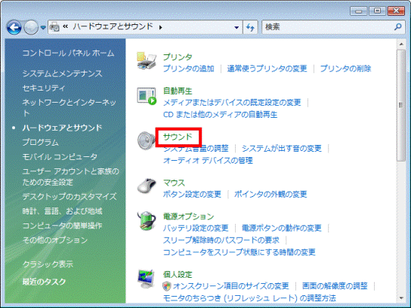Click システムが出す音の変更 link

pos(282,149)
